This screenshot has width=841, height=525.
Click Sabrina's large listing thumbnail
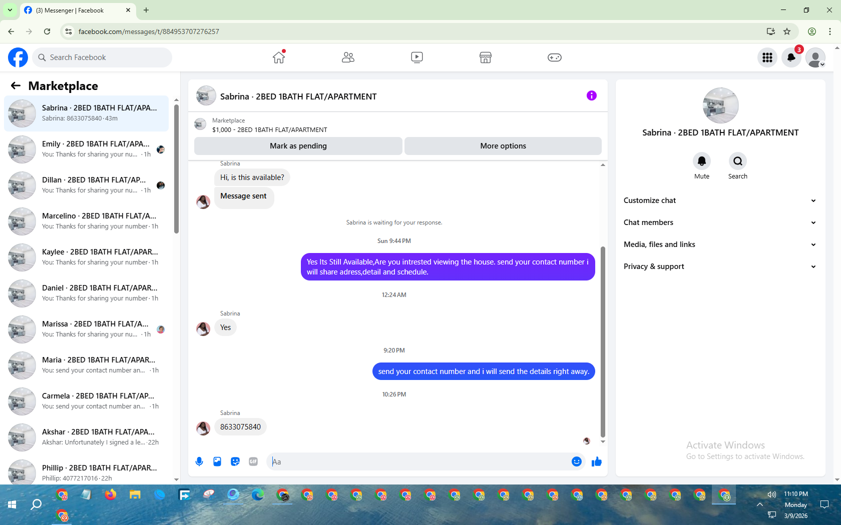tap(721, 105)
